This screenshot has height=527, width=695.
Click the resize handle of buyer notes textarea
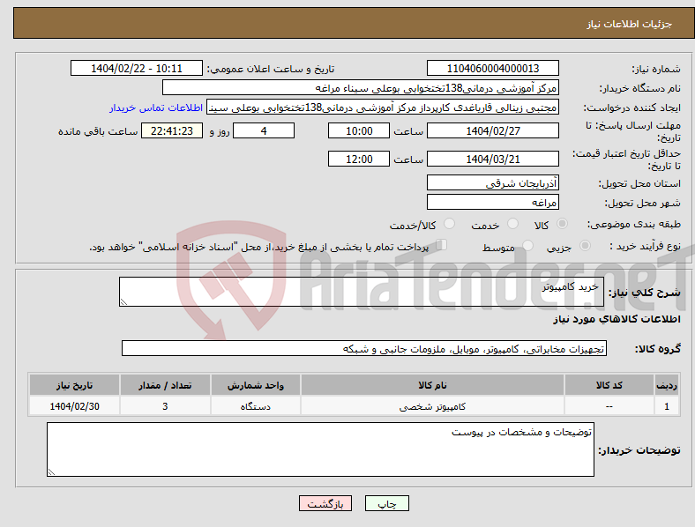coord(51,472)
